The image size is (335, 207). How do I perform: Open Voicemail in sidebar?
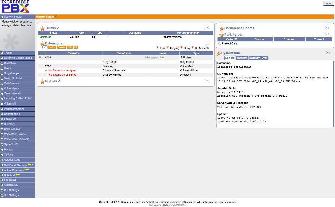pos(17,104)
